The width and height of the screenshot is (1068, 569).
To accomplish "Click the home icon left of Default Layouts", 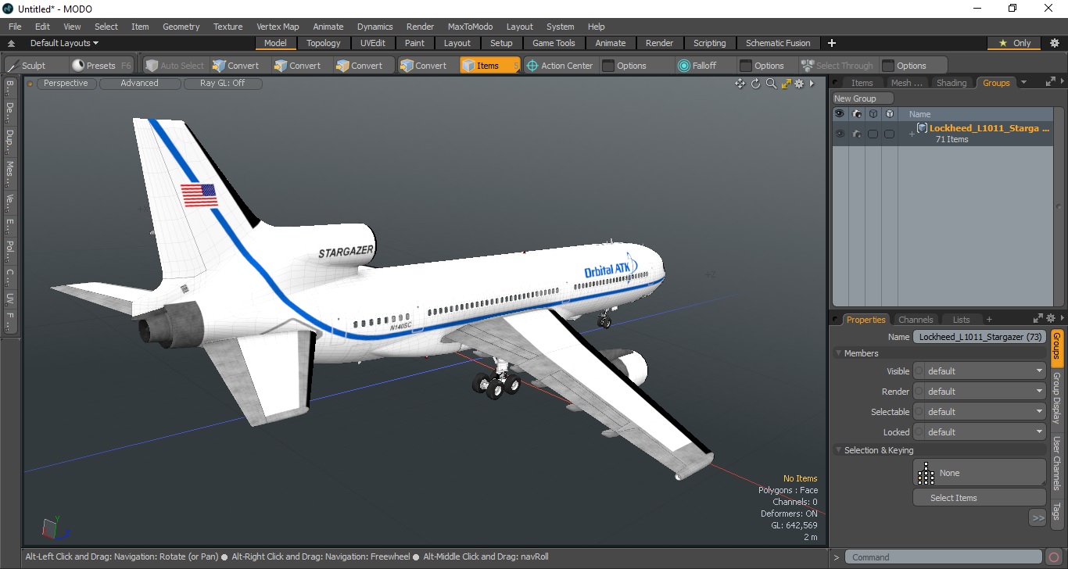I will point(11,44).
